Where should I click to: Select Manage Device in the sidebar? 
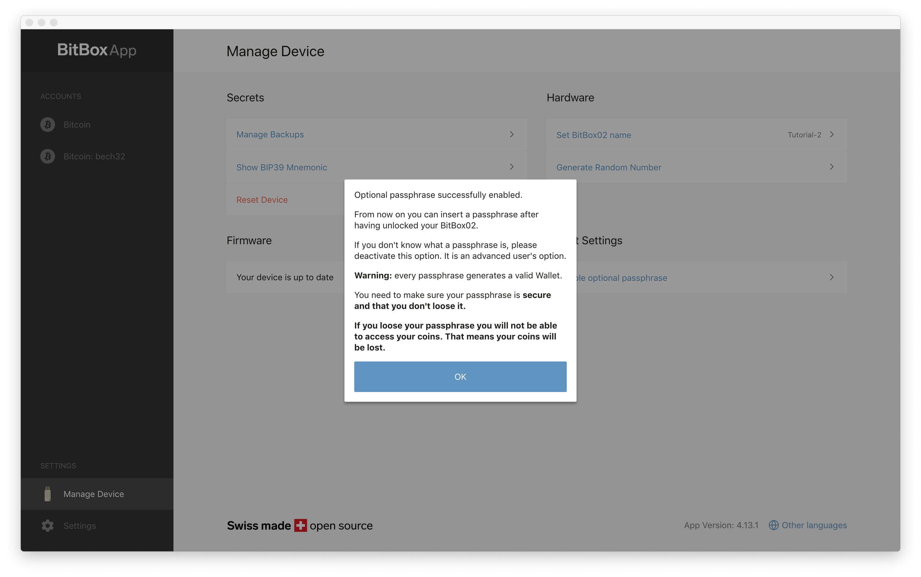click(97, 493)
